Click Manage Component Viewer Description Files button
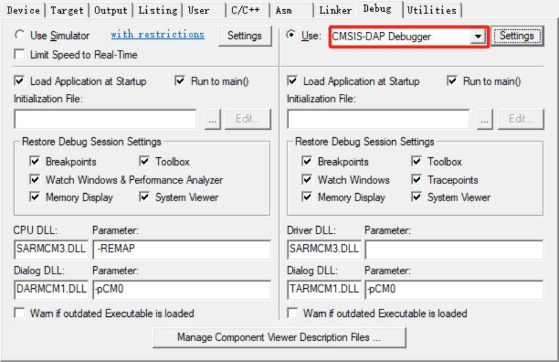Viewport: 559px width, 362px height. point(279,336)
